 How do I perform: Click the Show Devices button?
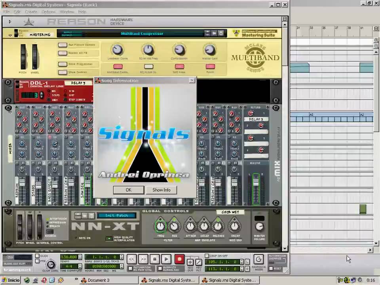[x=63, y=72]
